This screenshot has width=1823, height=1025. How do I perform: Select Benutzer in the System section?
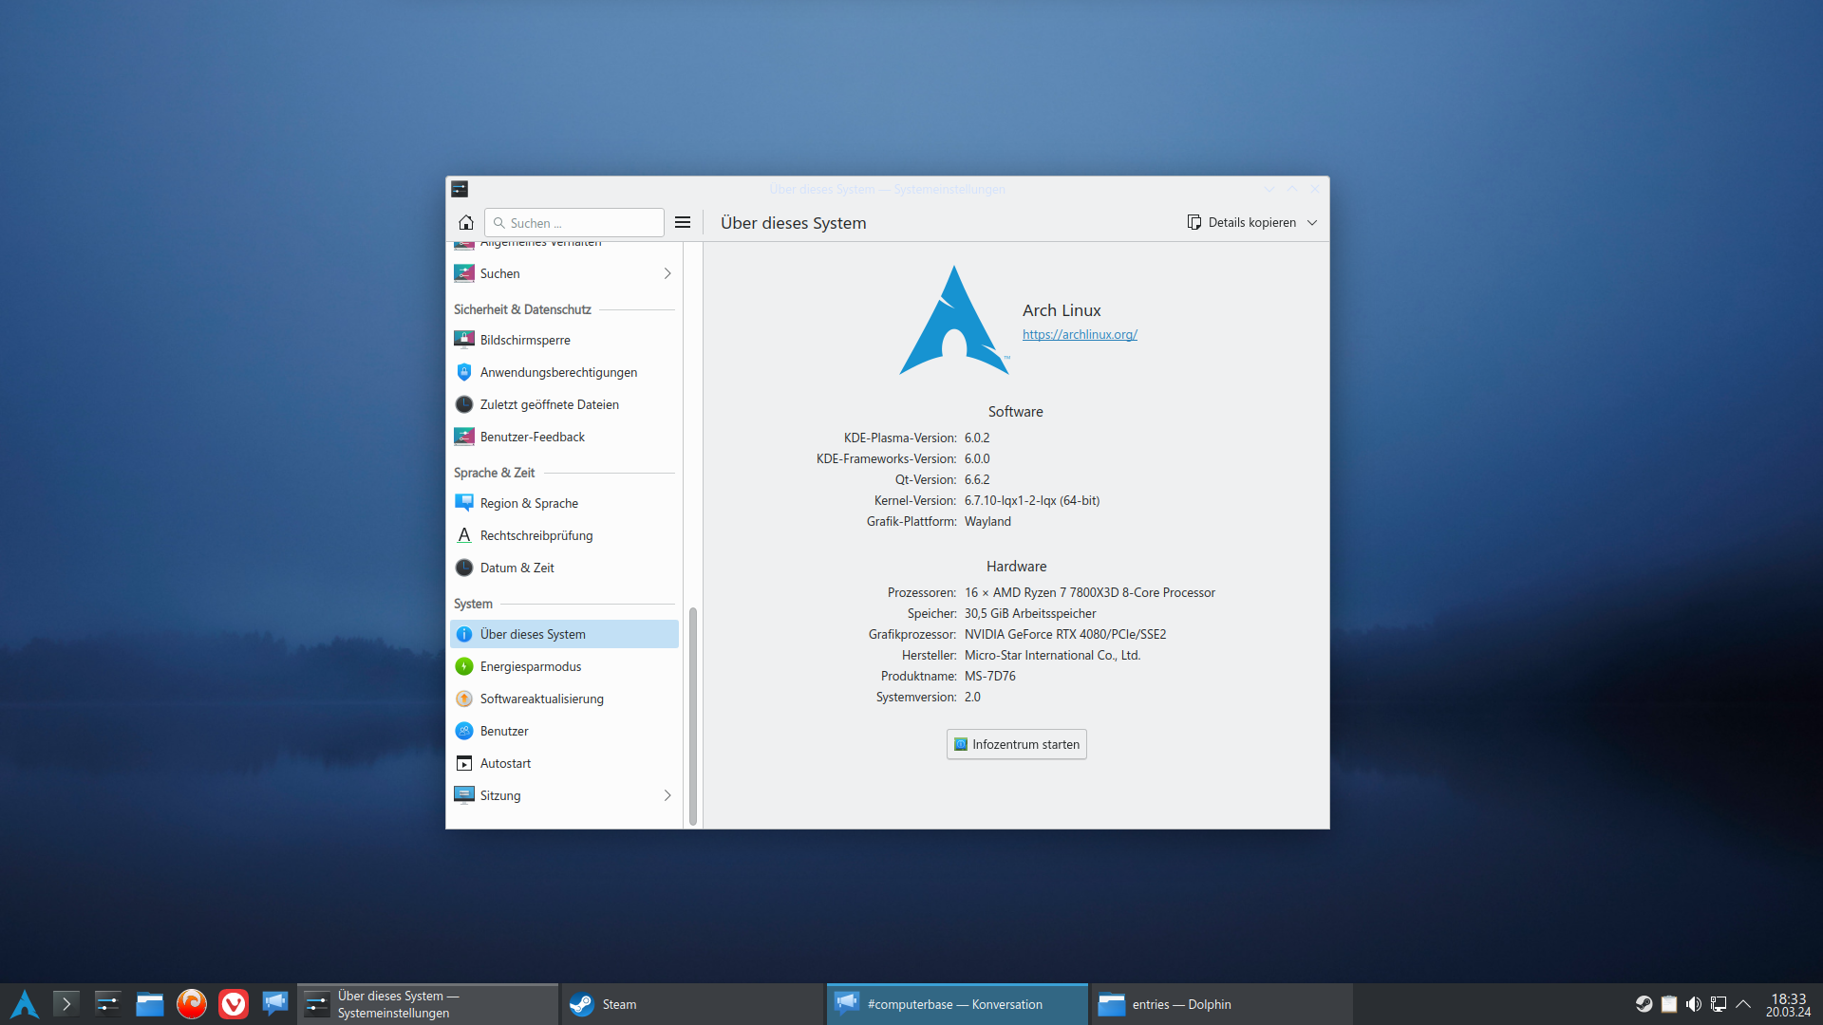[x=504, y=730]
